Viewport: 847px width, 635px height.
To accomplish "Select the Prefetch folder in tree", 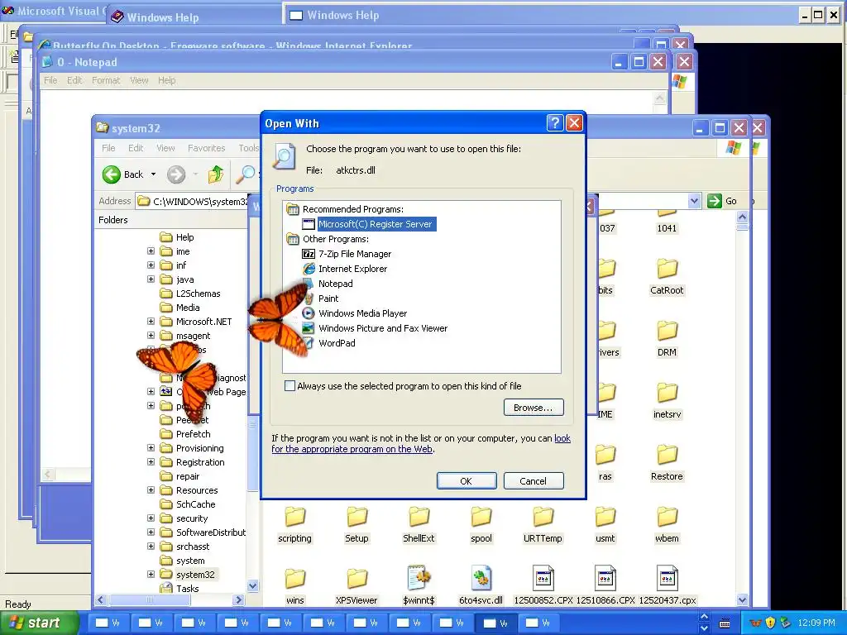I will click(185, 433).
